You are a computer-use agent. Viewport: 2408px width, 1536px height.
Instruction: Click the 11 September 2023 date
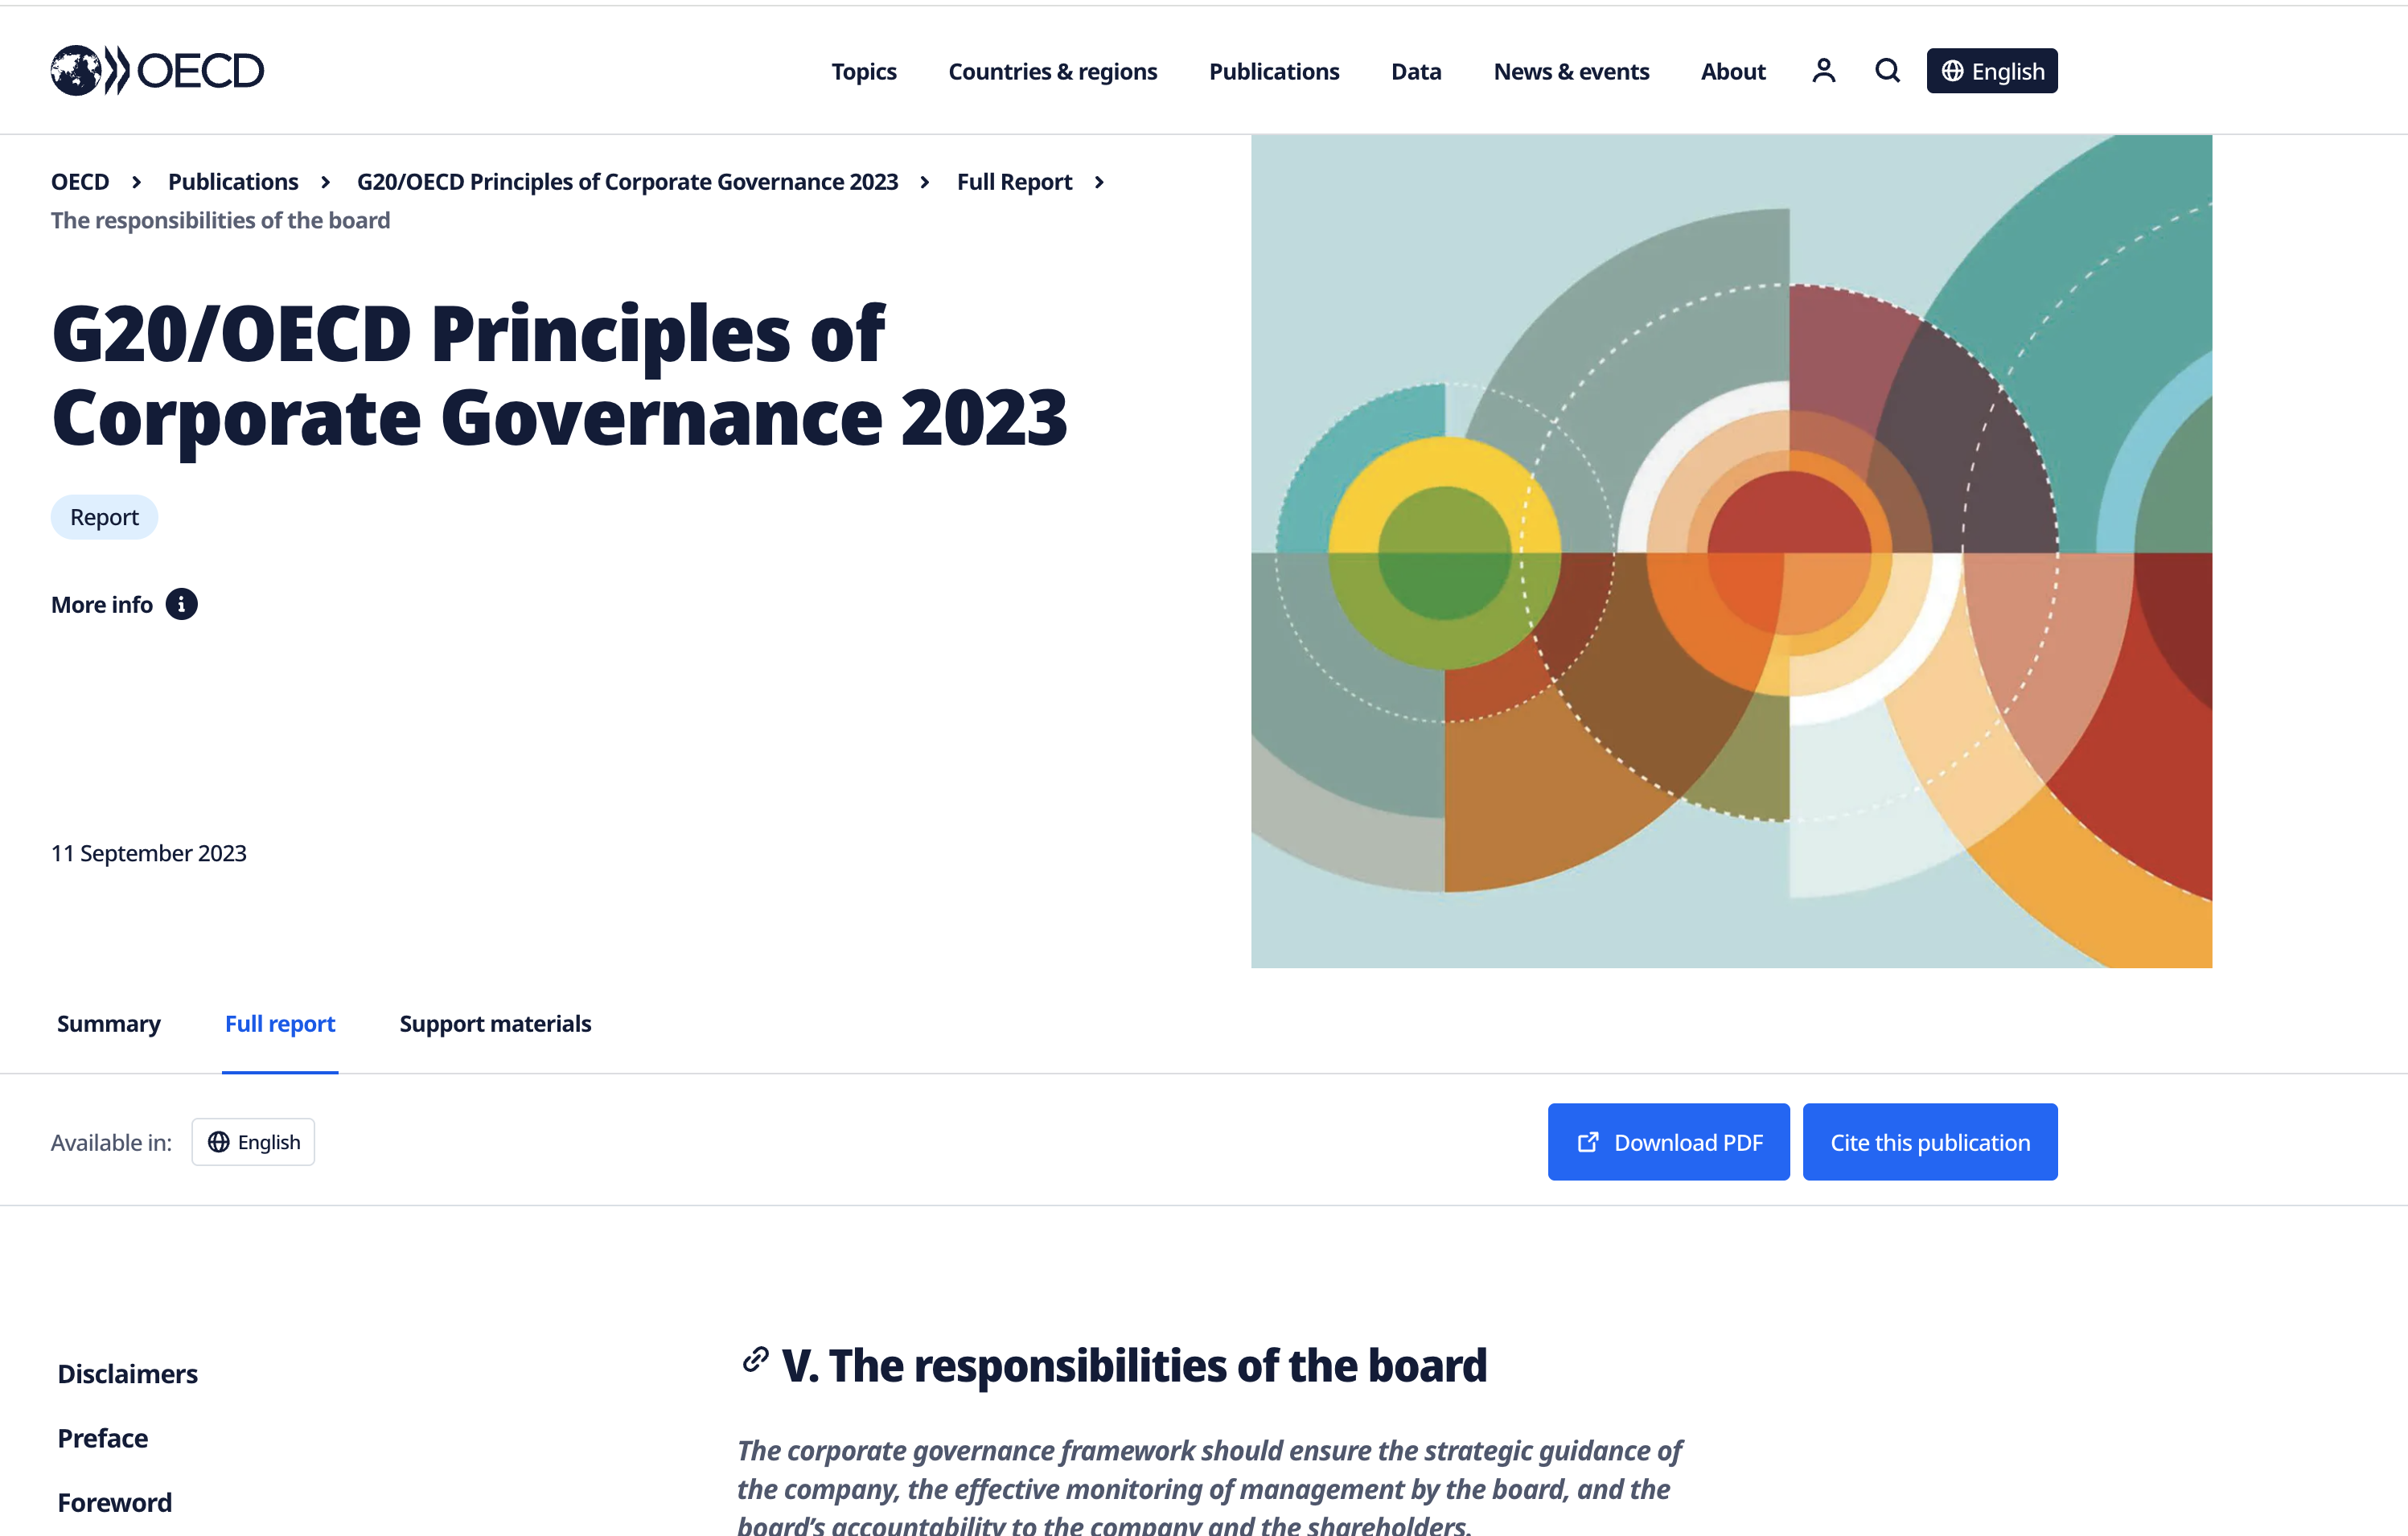149,853
